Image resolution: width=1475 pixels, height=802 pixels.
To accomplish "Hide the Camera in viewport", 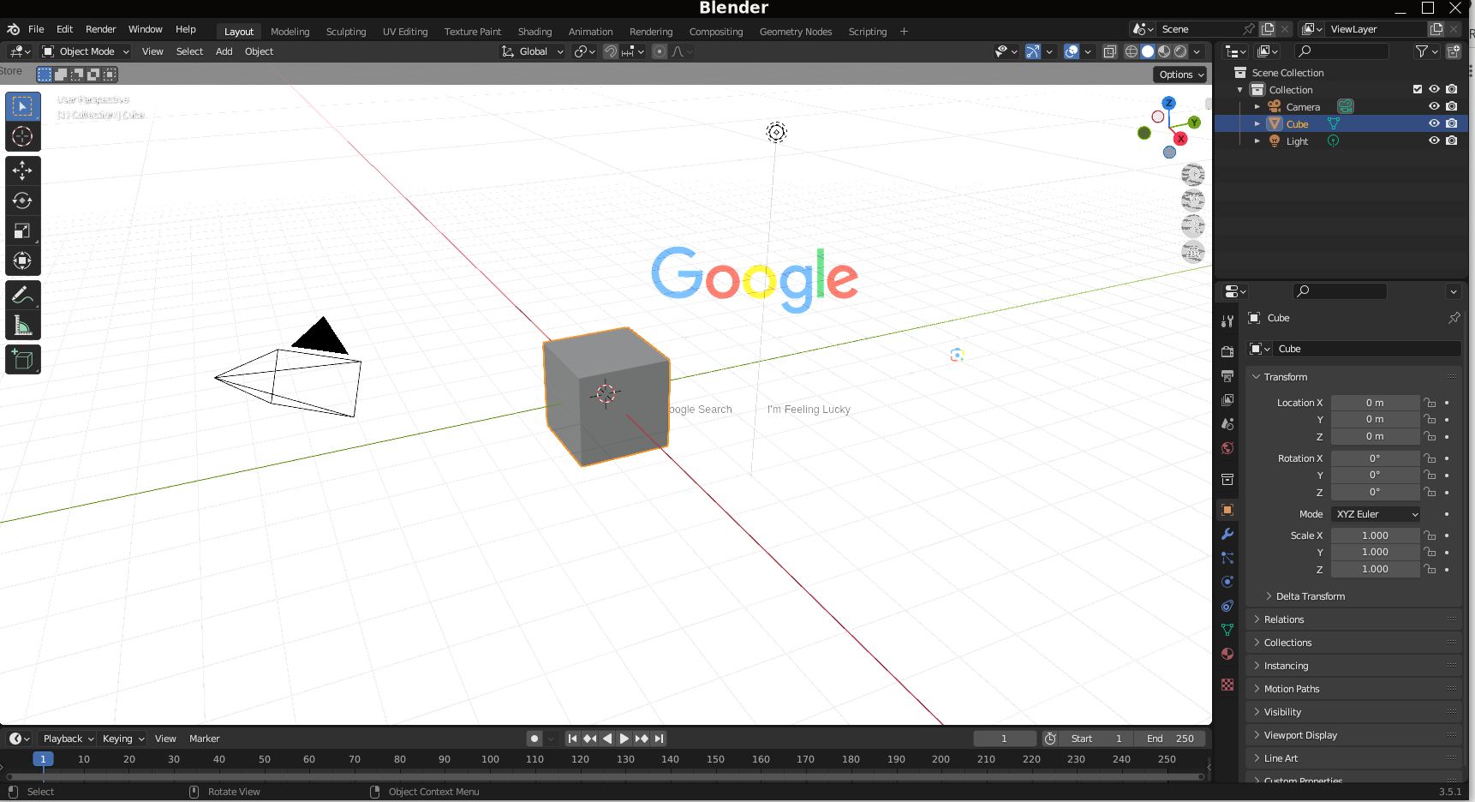I will point(1434,106).
